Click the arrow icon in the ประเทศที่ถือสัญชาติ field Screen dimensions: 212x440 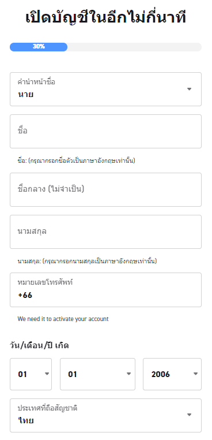pyautogui.click(x=190, y=415)
